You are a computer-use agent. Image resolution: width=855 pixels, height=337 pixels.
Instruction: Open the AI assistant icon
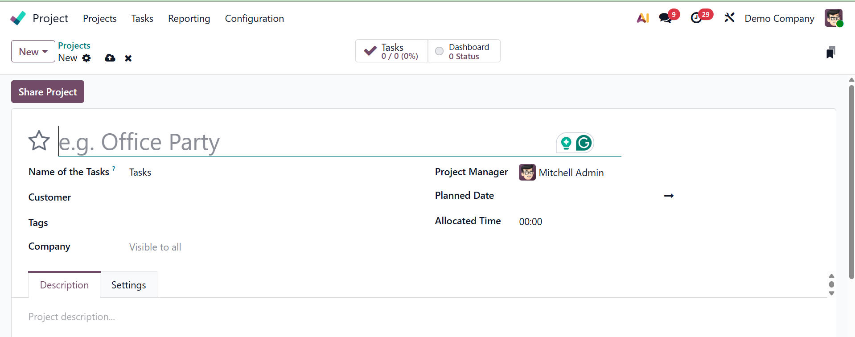[642, 18]
